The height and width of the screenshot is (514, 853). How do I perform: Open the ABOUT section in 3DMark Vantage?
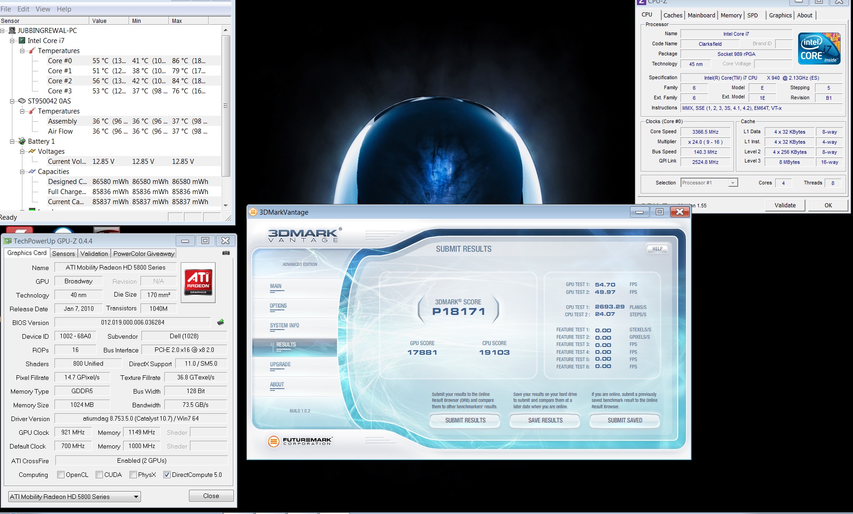click(x=277, y=385)
